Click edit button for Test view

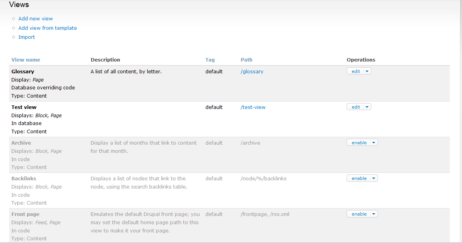[356, 107]
